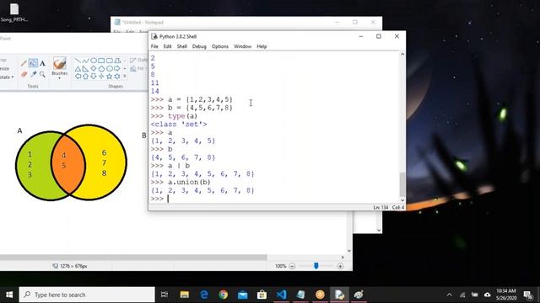Select the Pencil tool in Paint
The width and height of the screenshot is (540, 303).
coord(24,64)
